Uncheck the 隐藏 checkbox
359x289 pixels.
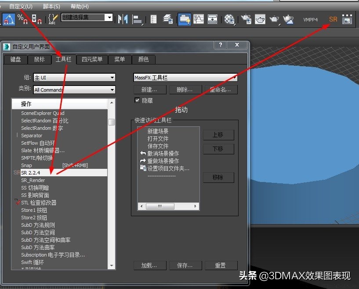click(x=138, y=100)
